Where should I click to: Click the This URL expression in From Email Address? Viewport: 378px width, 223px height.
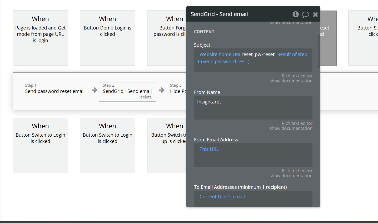click(209, 149)
